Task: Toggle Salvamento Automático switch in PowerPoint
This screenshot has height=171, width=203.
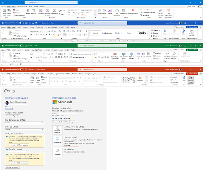Action: [x=22, y=69]
